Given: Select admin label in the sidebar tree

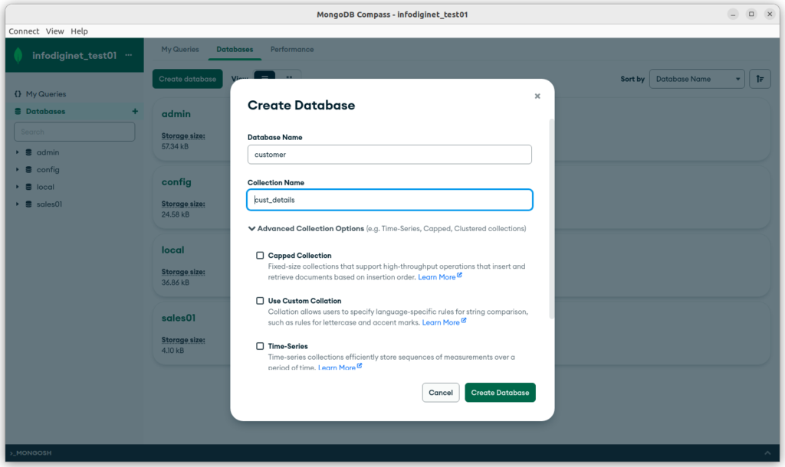Looking at the screenshot, I should [48, 152].
